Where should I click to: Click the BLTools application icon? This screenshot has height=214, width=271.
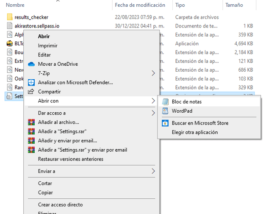[x=10, y=43]
